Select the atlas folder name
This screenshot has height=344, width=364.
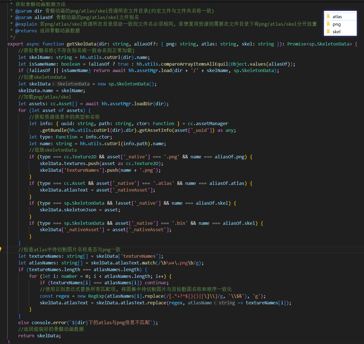337,17
